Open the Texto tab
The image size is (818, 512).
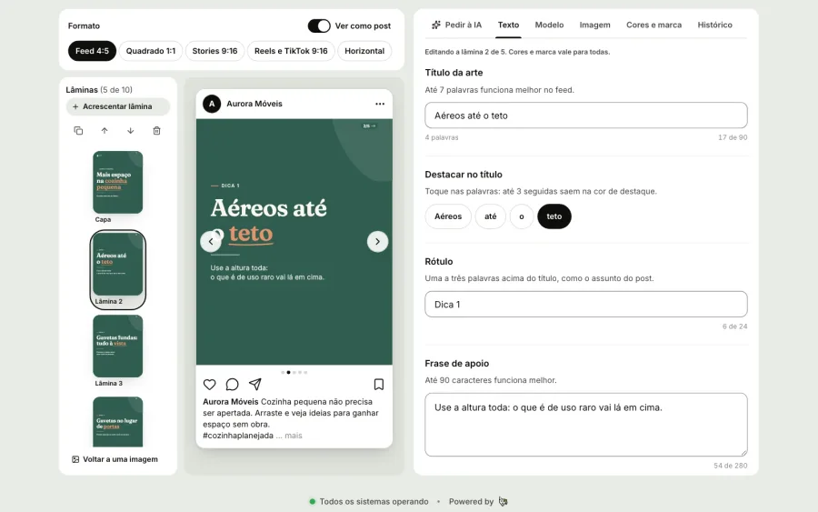[508, 25]
